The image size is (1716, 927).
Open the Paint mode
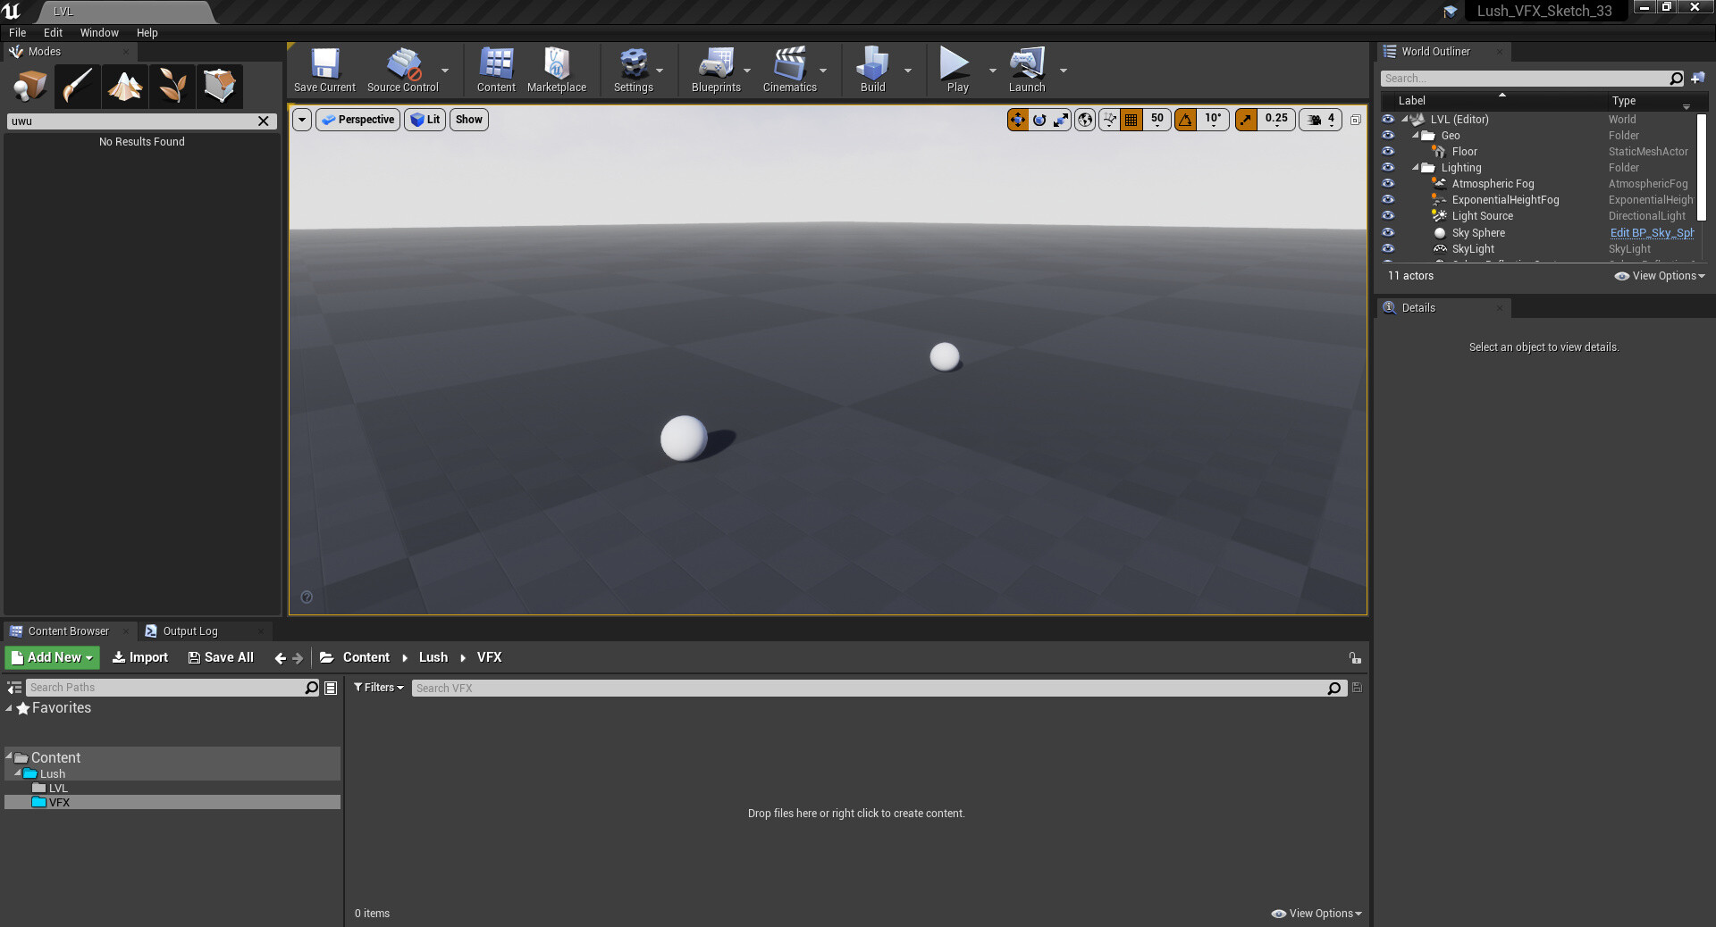77,86
